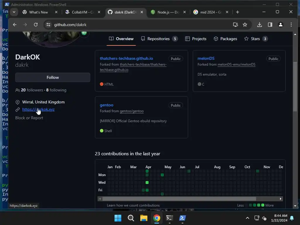Image resolution: width=300 pixels, height=225 pixels.
Task: Open the notifications bell icon
Action: (x=292, y=218)
